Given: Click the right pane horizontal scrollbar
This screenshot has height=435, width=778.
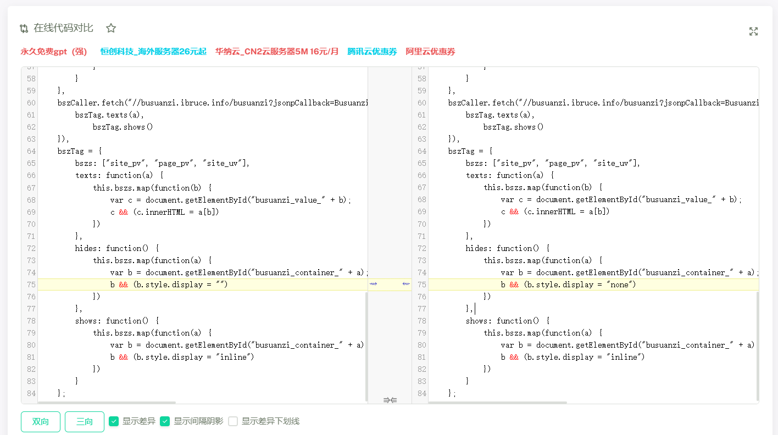Looking at the screenshot, I should point(498,403).
